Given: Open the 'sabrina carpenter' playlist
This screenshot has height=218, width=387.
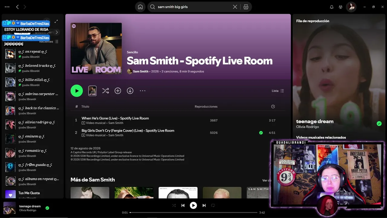Looking at the screenshot, I should (x=33, y=96).
